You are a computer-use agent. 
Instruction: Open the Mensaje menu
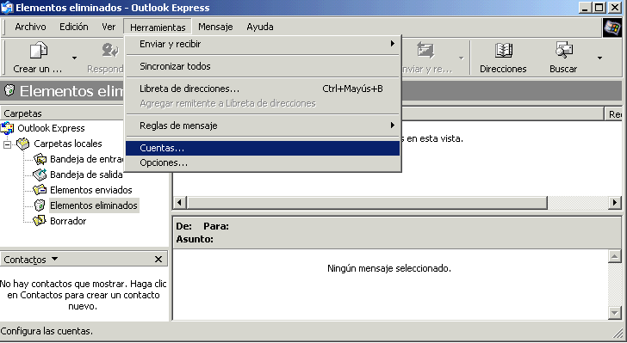[215, 27]
